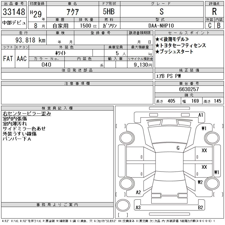Select the セールスポイント header

(x=189, y=33)
